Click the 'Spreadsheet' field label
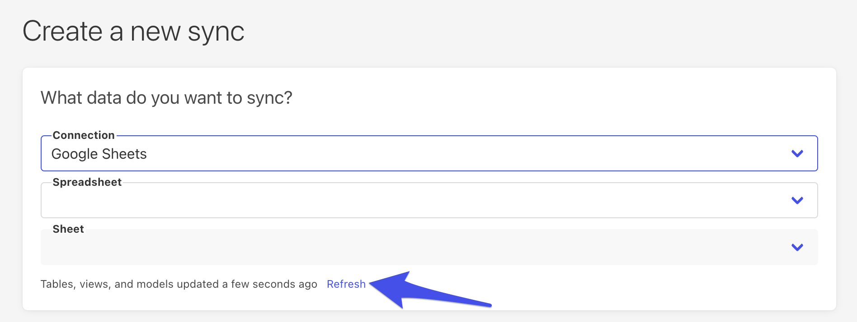 coord(87,182)
